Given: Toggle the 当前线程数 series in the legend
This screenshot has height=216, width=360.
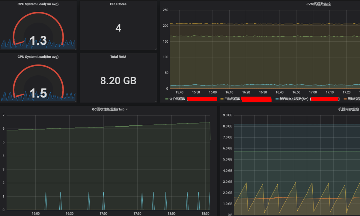Looking at the screenshot, I should coord(232,99).
